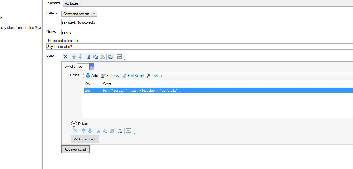Click Edit Key in the Cases toolbar

tap(110, 76)
